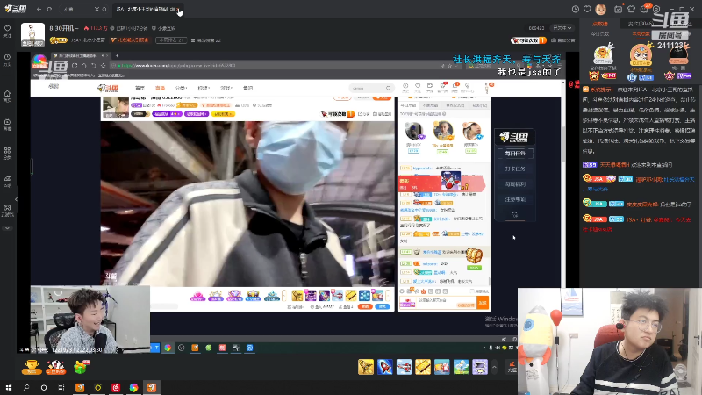Click the first-ranked lion avatar
702x395 pixels.
[603, 54]
